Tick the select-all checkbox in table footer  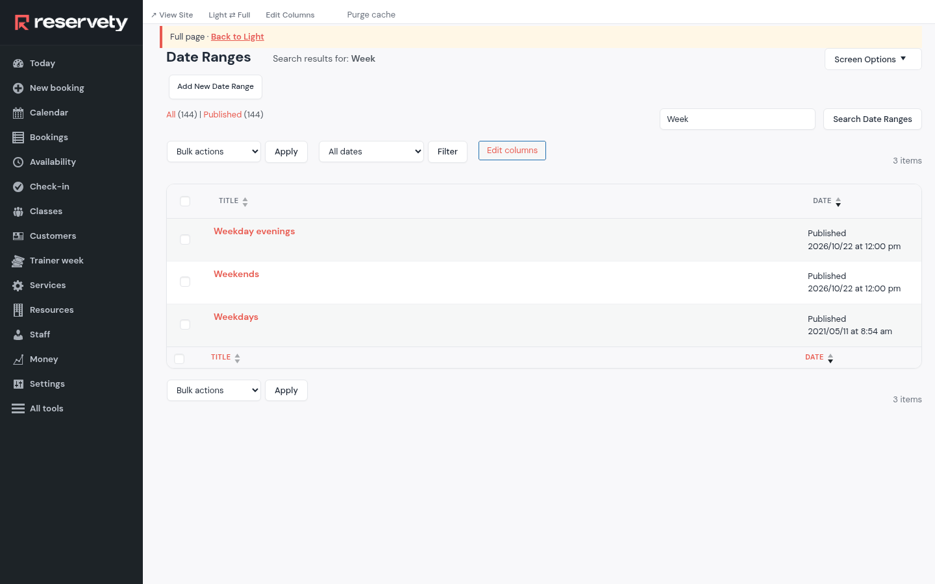tap(179, 359)
